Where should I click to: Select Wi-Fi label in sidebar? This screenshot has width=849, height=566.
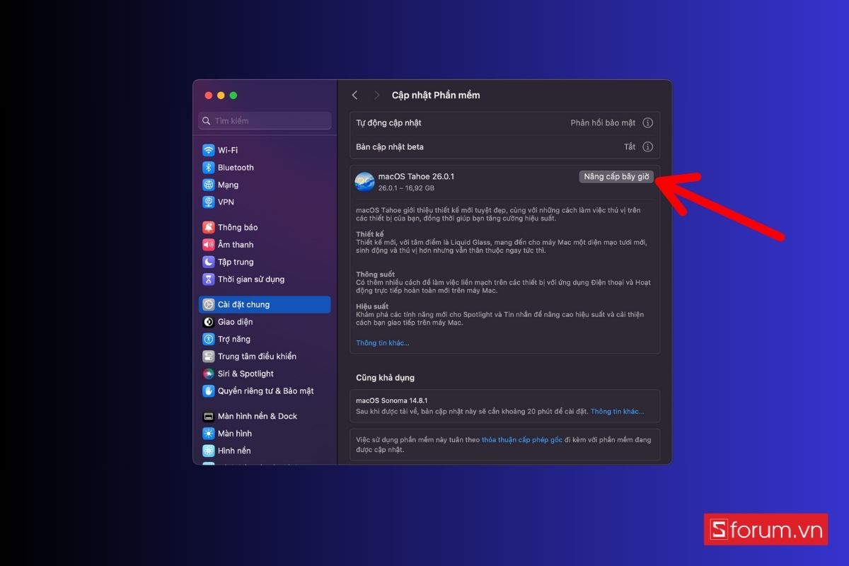(x=228, y=150)
